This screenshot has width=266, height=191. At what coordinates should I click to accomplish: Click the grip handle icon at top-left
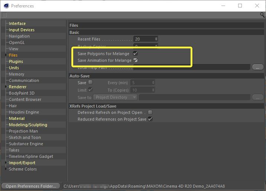(4, 15)
